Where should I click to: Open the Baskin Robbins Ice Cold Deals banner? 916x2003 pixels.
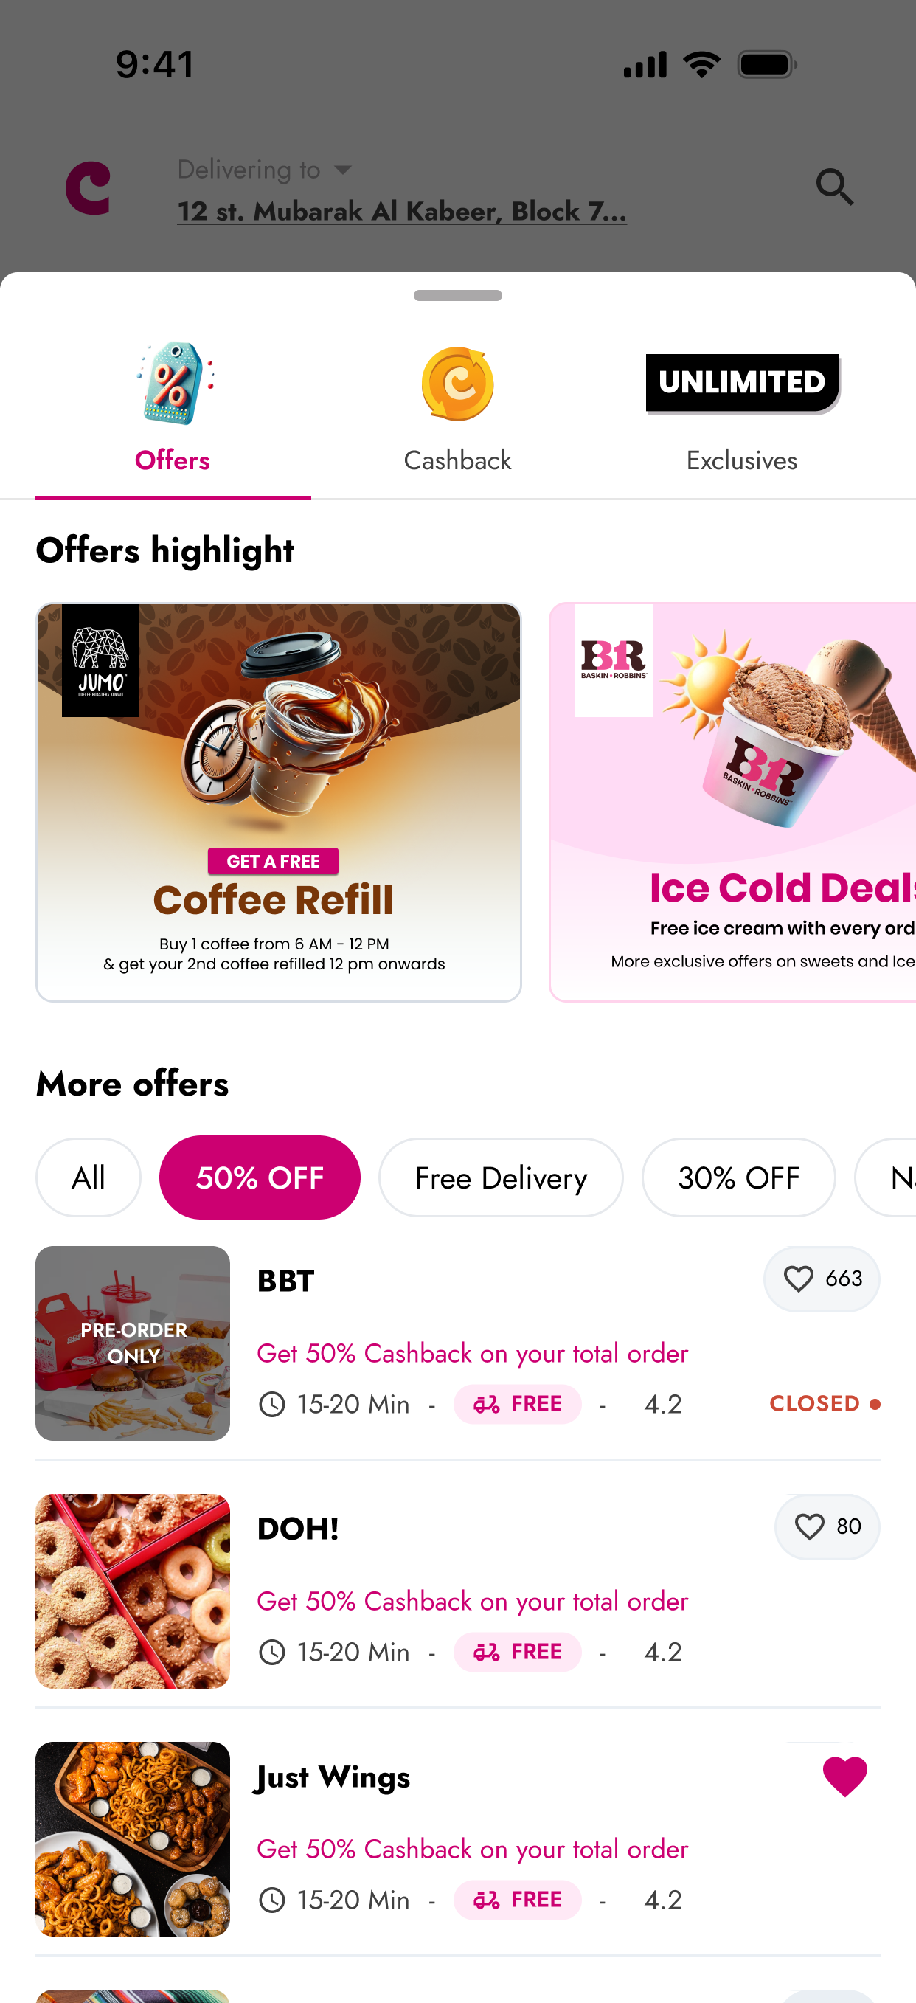(732, 802)
